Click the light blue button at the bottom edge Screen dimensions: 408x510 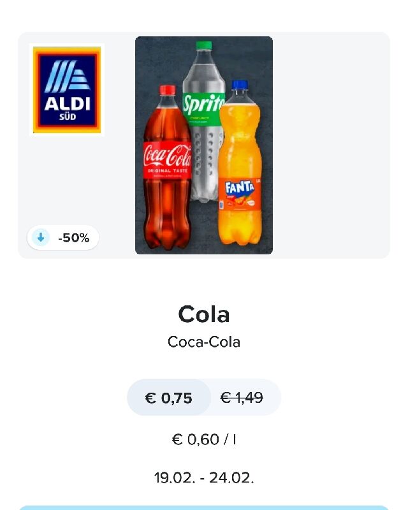click(204, 507)
